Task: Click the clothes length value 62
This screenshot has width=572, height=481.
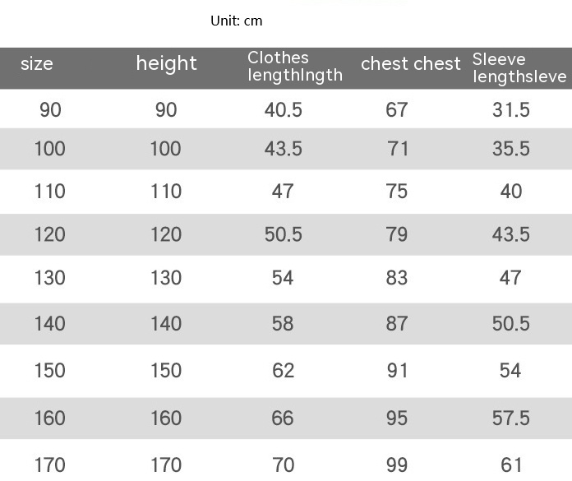Action: point(283,371)
